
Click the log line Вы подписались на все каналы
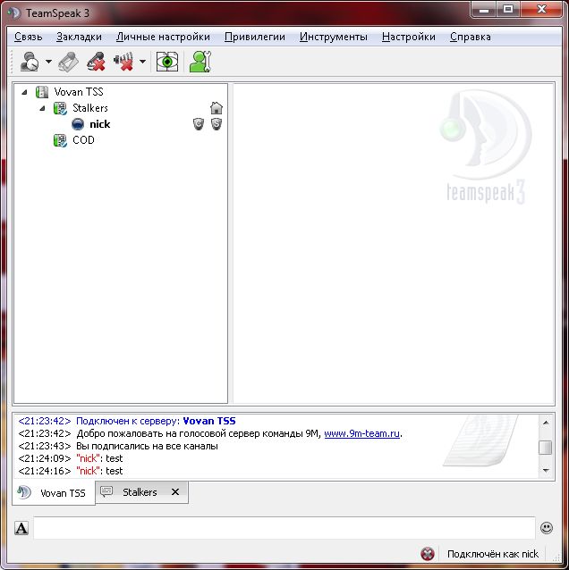tap(147, 446)
